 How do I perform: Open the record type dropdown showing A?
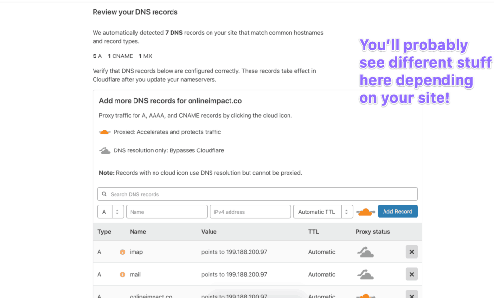click(x=111, y=212)
